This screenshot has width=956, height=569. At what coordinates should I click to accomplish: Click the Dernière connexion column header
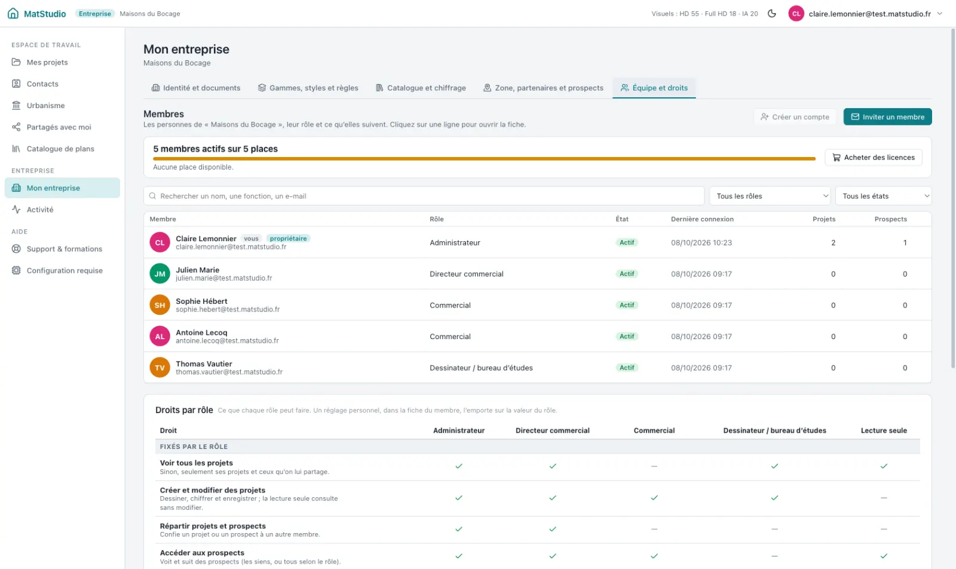702,219
